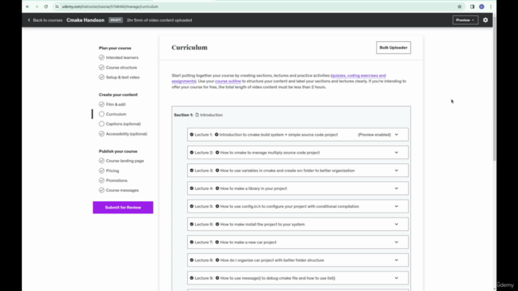Viewport: 518px width, 291px height.
Task: Go back in browser history
Action: (28, 6)
